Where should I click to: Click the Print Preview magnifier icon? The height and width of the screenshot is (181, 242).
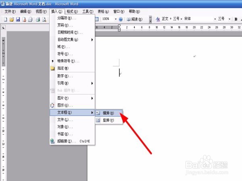pos(44,19)
